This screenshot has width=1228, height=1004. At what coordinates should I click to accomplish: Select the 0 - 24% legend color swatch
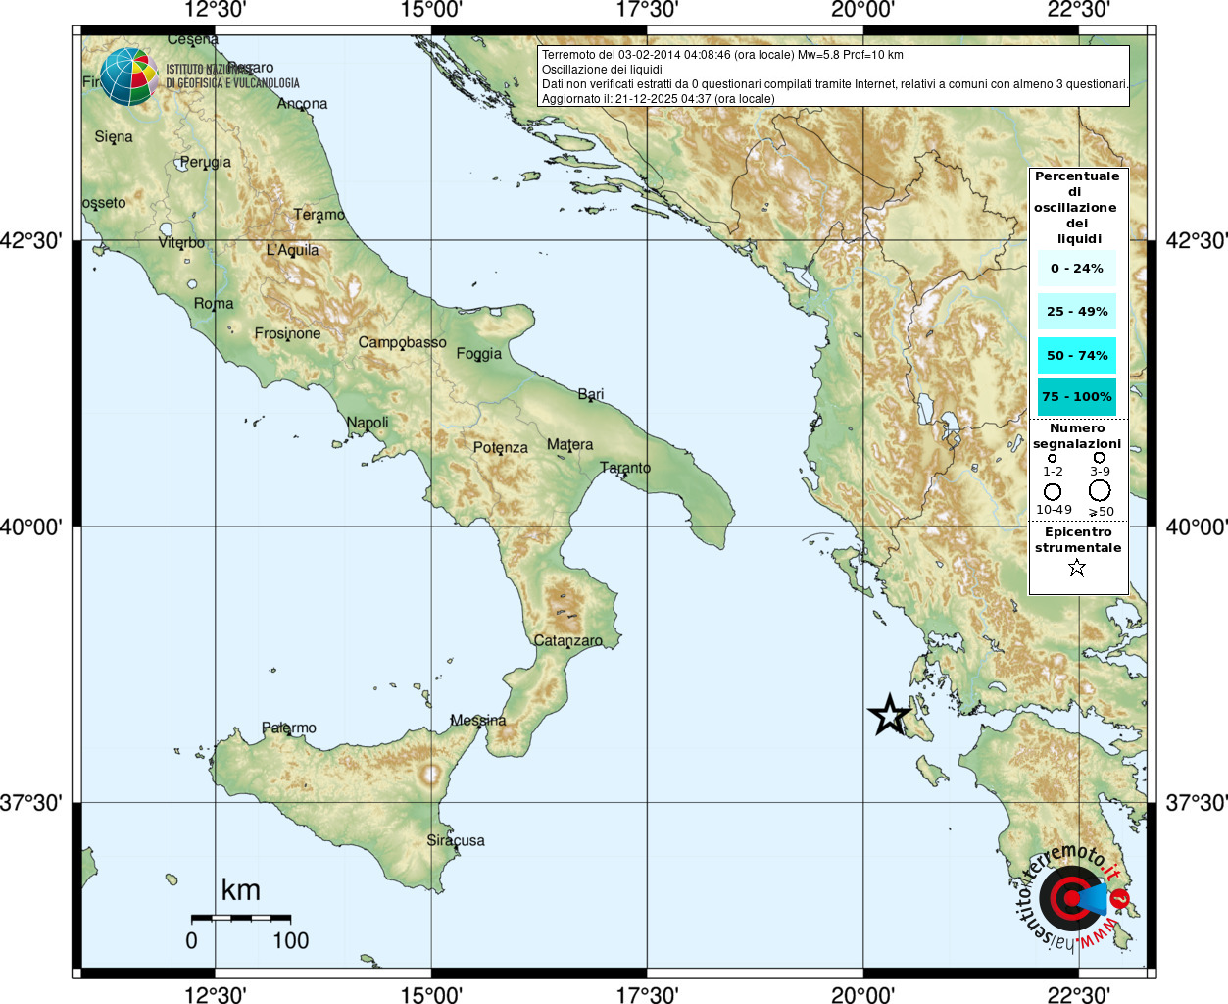click(x=1077, y=268)
